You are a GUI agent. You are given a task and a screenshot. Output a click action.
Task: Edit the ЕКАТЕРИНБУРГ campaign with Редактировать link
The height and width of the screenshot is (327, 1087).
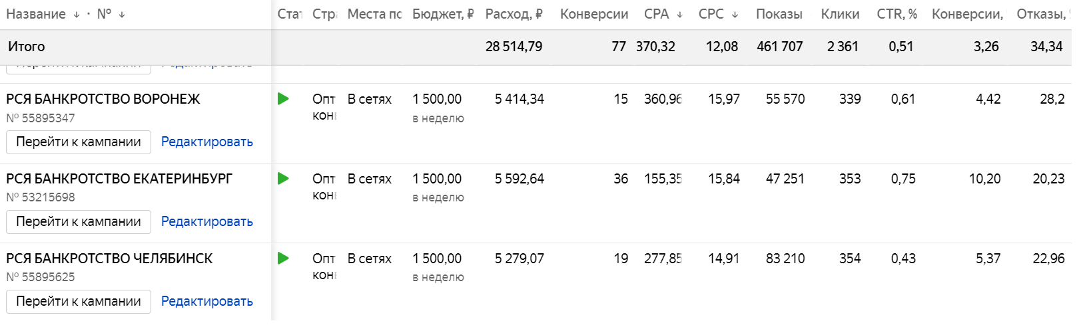tap(207, 222)
